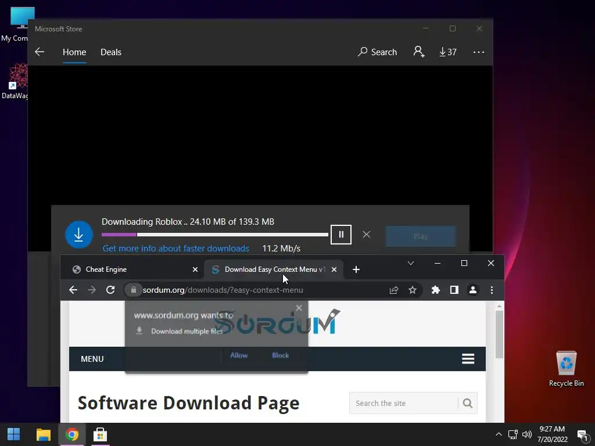
Task: Click the Roblox download progress bar
Action: 215,235
